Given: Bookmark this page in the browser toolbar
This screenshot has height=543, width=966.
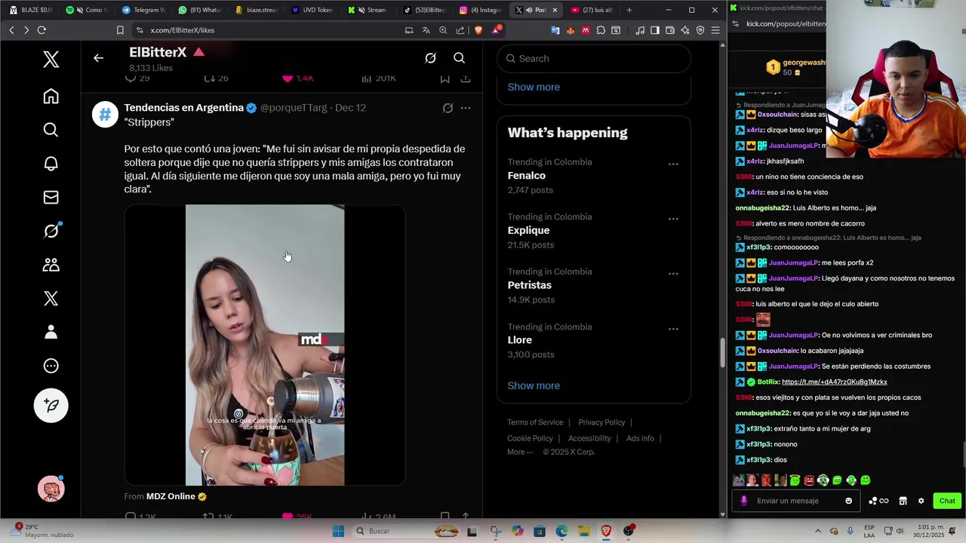Looking at the screenshot, I should coord(120,30).
